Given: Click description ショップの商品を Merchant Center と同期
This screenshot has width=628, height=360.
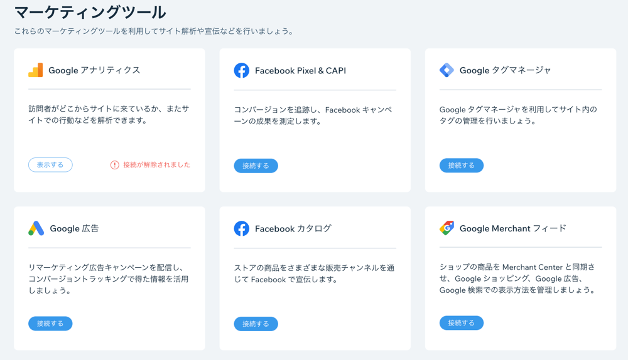Looking at the screenshot, I should coord(517,278).
